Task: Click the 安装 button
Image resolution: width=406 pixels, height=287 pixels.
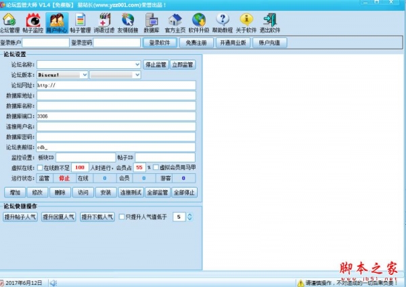Action: coord(106,192)
